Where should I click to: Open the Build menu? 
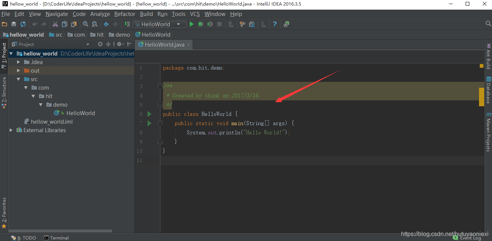pyautogui.click(x=146, y=14)
